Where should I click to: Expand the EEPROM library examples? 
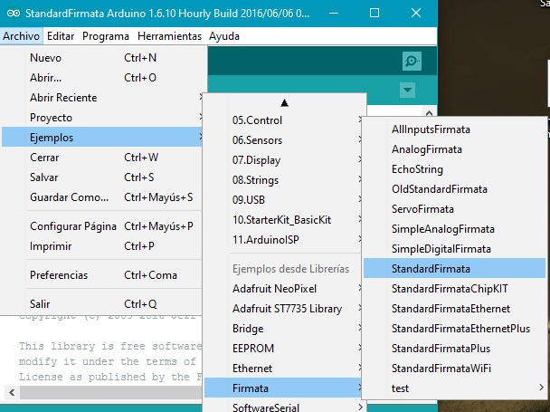tap(283, 349)
